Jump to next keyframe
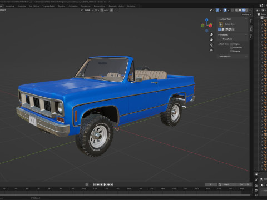 108,184
